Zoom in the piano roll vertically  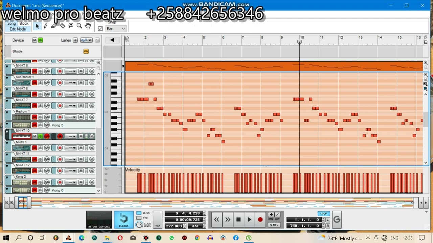point(426,75)
